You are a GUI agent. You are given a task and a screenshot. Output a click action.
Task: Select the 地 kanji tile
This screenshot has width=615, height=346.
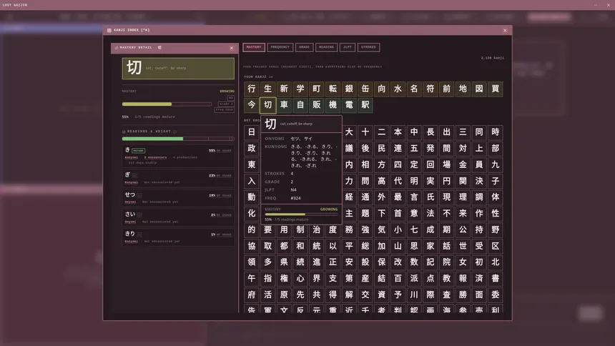pos(463,89)
